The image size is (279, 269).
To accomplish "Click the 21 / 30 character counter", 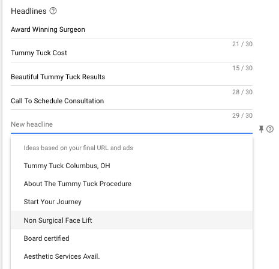I will [x=242, y=44].
